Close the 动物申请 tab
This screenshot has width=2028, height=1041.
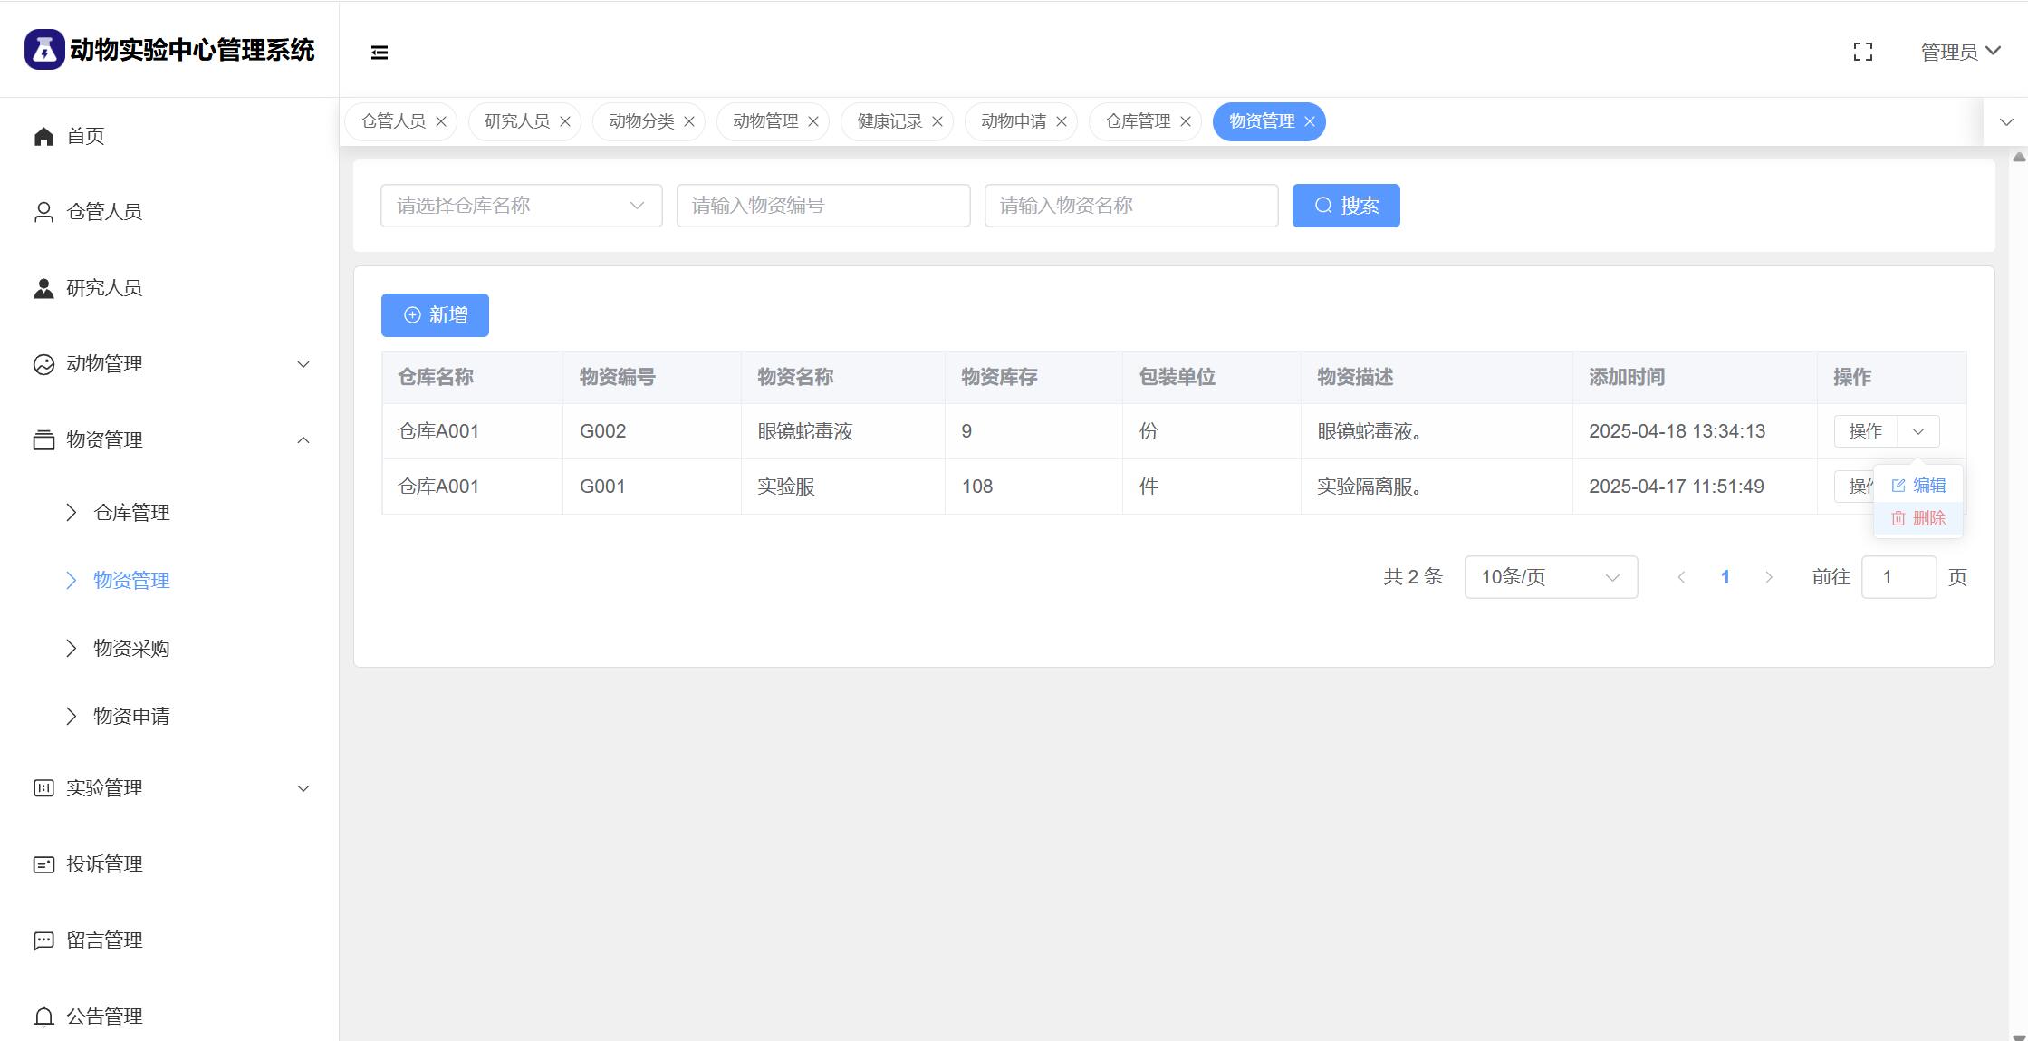(x=1062, y=121)
